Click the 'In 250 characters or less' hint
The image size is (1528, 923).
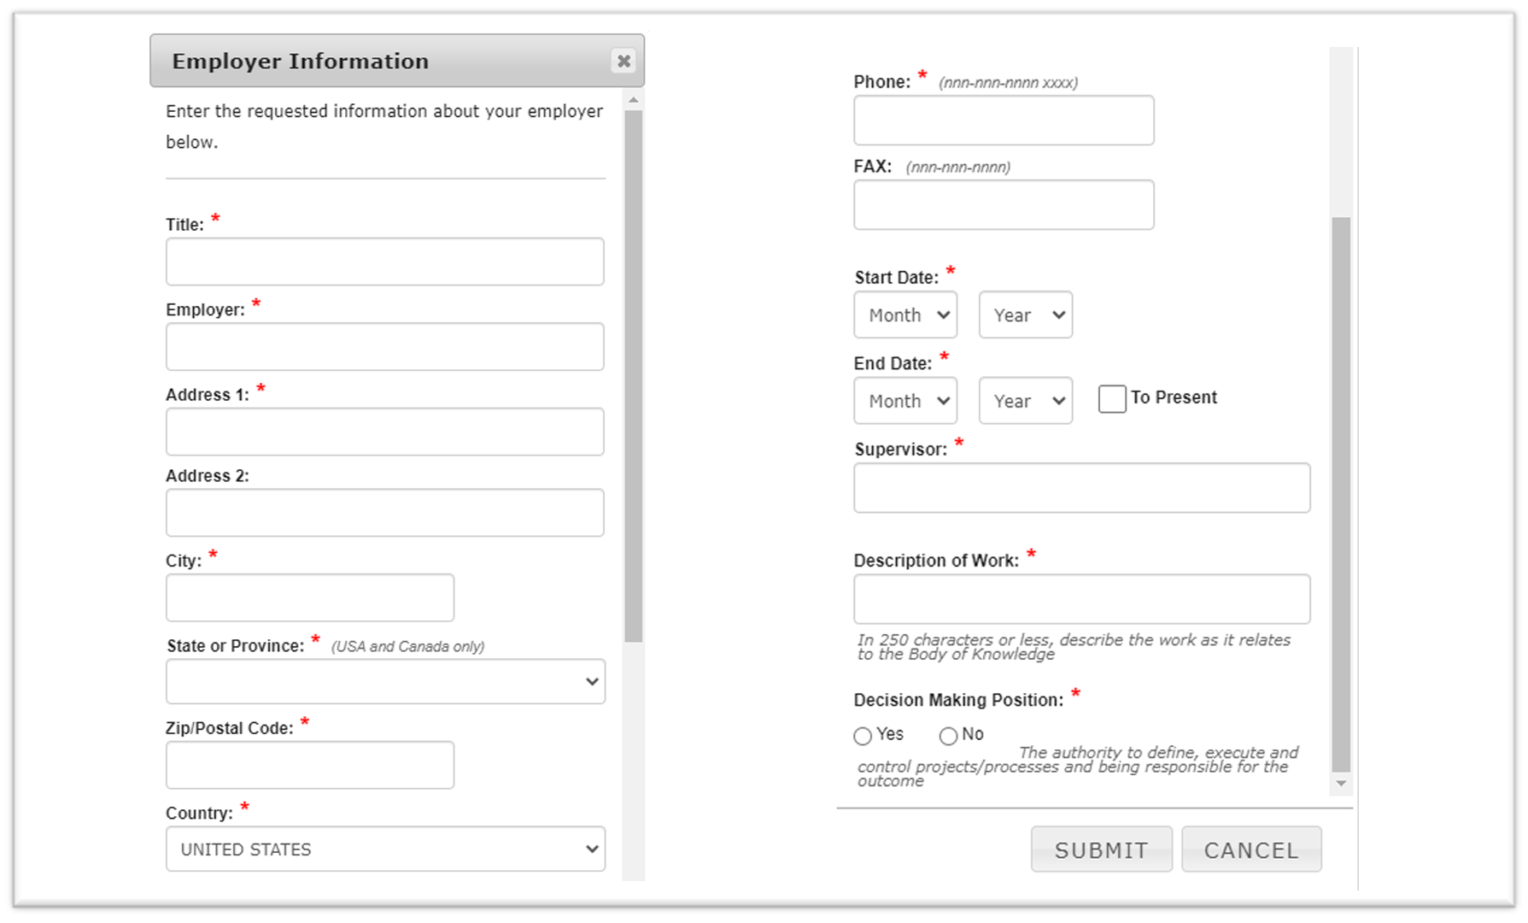(1074, 647)
